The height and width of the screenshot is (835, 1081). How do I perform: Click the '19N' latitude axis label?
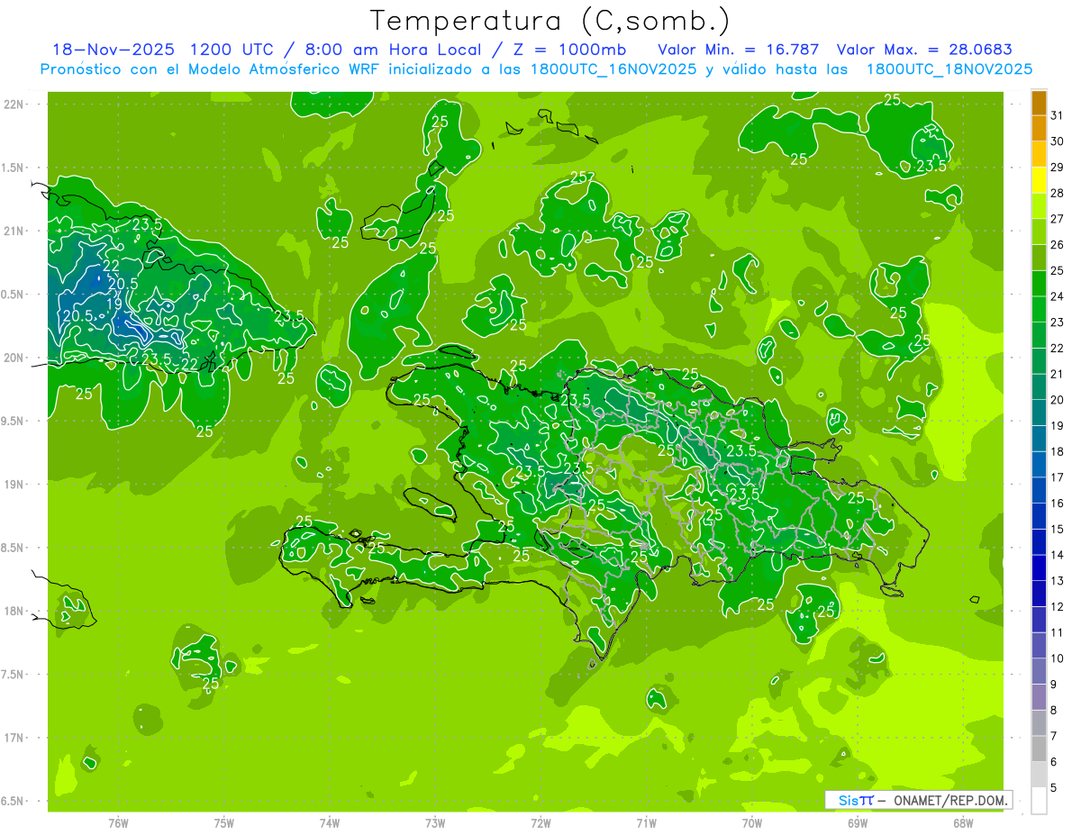[x=14, y=484]
